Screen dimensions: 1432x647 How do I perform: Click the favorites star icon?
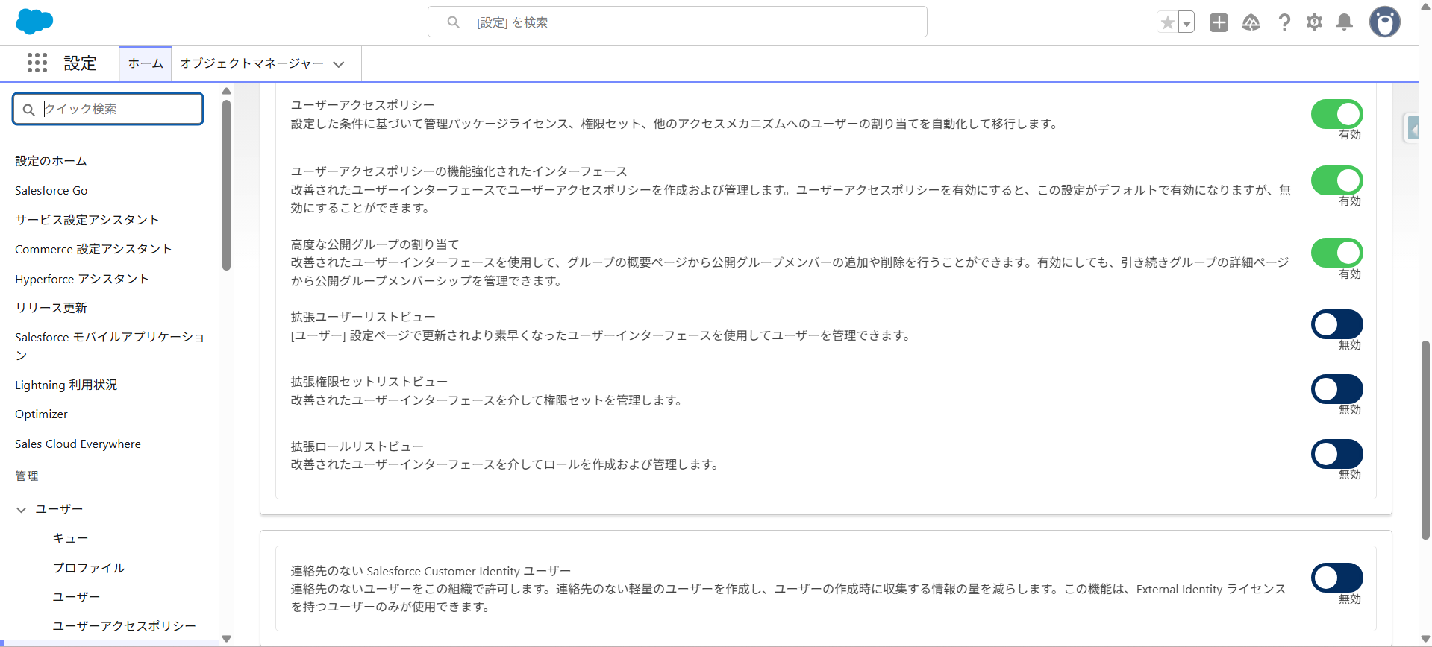coord(1167,22)
